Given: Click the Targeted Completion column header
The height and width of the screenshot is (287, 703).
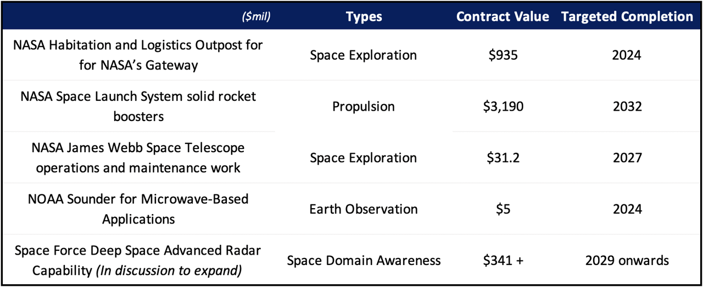Looking at the screenshot, I should [x=627, y=17].
